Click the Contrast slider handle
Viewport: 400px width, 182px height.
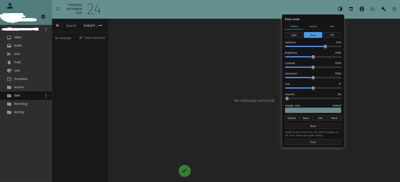tap(313, 67)
